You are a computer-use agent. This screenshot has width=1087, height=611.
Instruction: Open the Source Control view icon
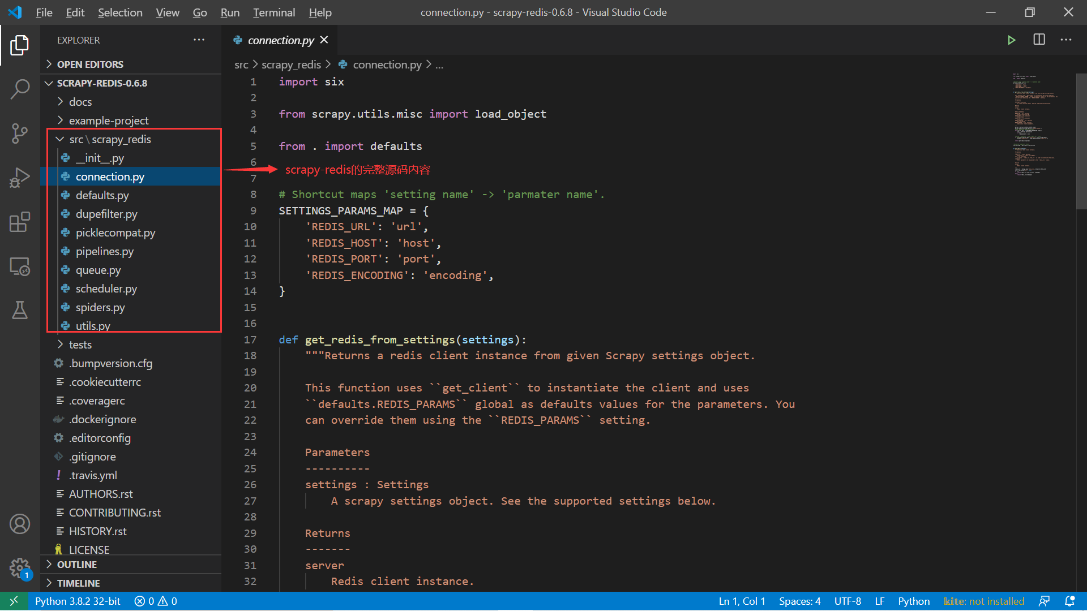[x=20, y=134]
